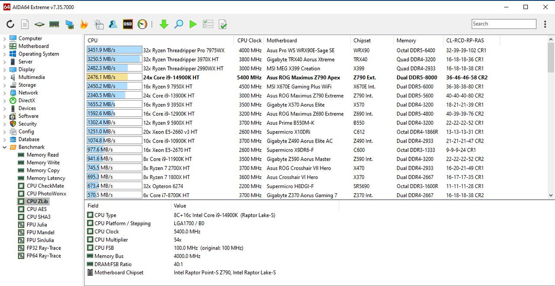The height and width of the screenshot is (286, 555).
Task: Open the CPU CheckMate benchmark
Action: click(x=45, y=186)
